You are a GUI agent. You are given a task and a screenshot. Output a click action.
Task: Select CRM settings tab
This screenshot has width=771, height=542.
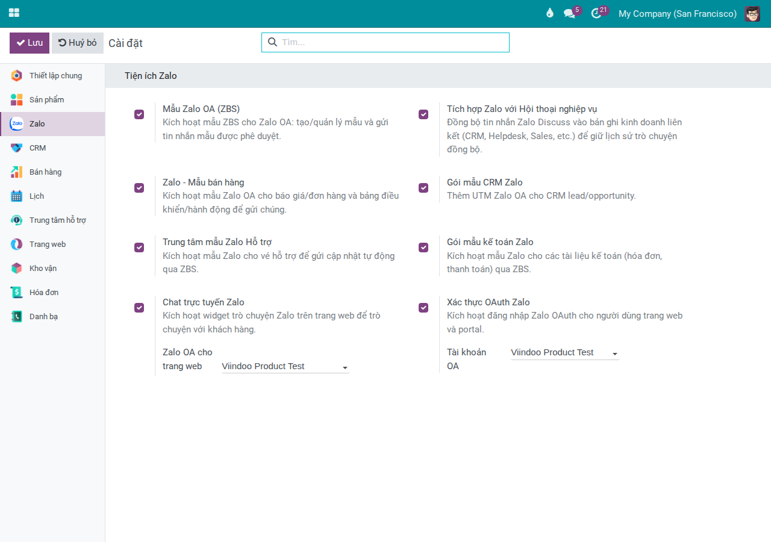tap(52, 148)
